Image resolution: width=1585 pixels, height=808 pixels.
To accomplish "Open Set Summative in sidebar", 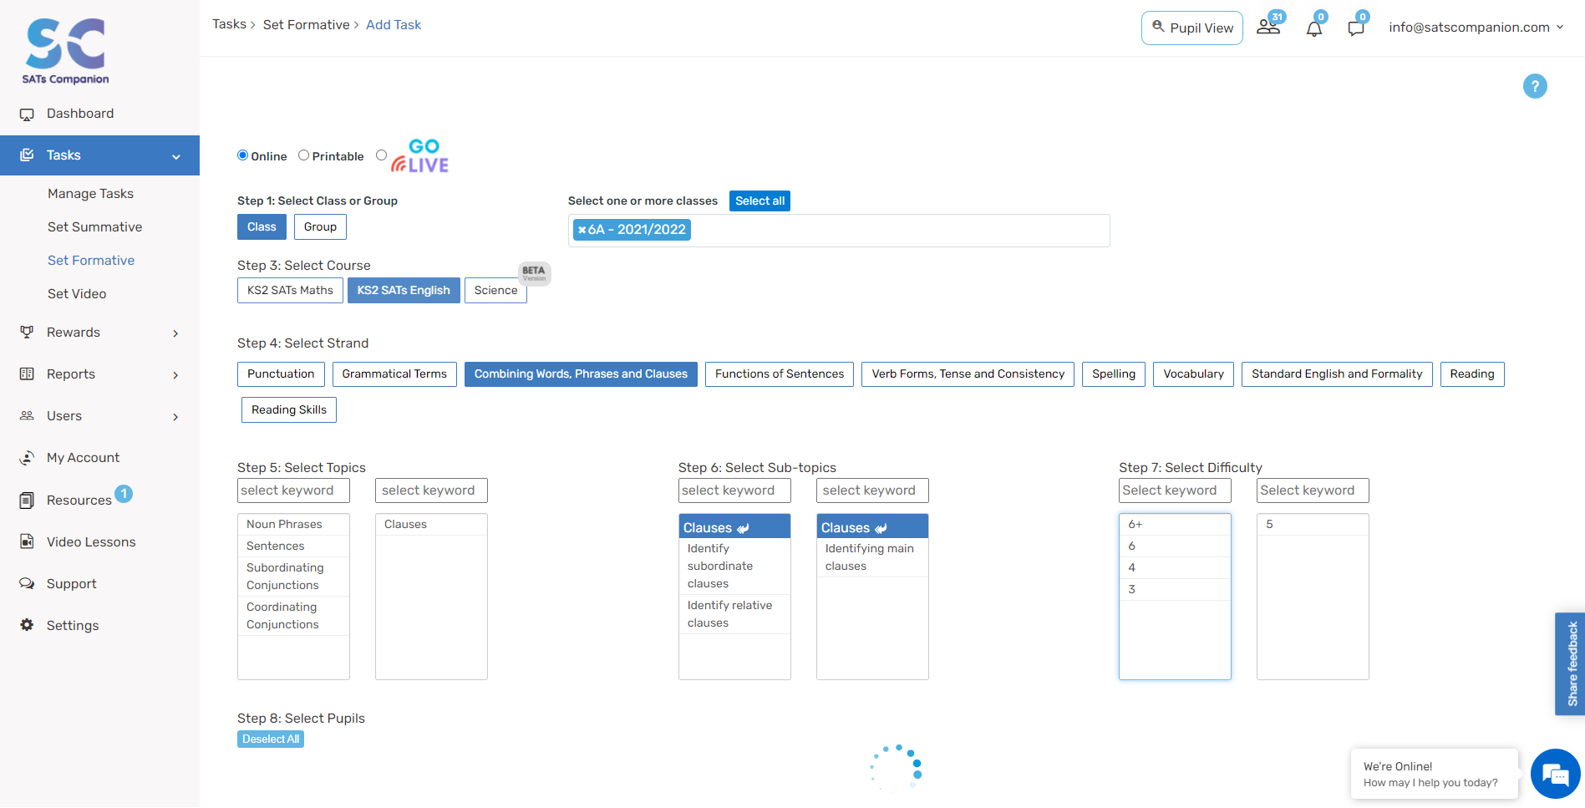I will click(94, 227).
